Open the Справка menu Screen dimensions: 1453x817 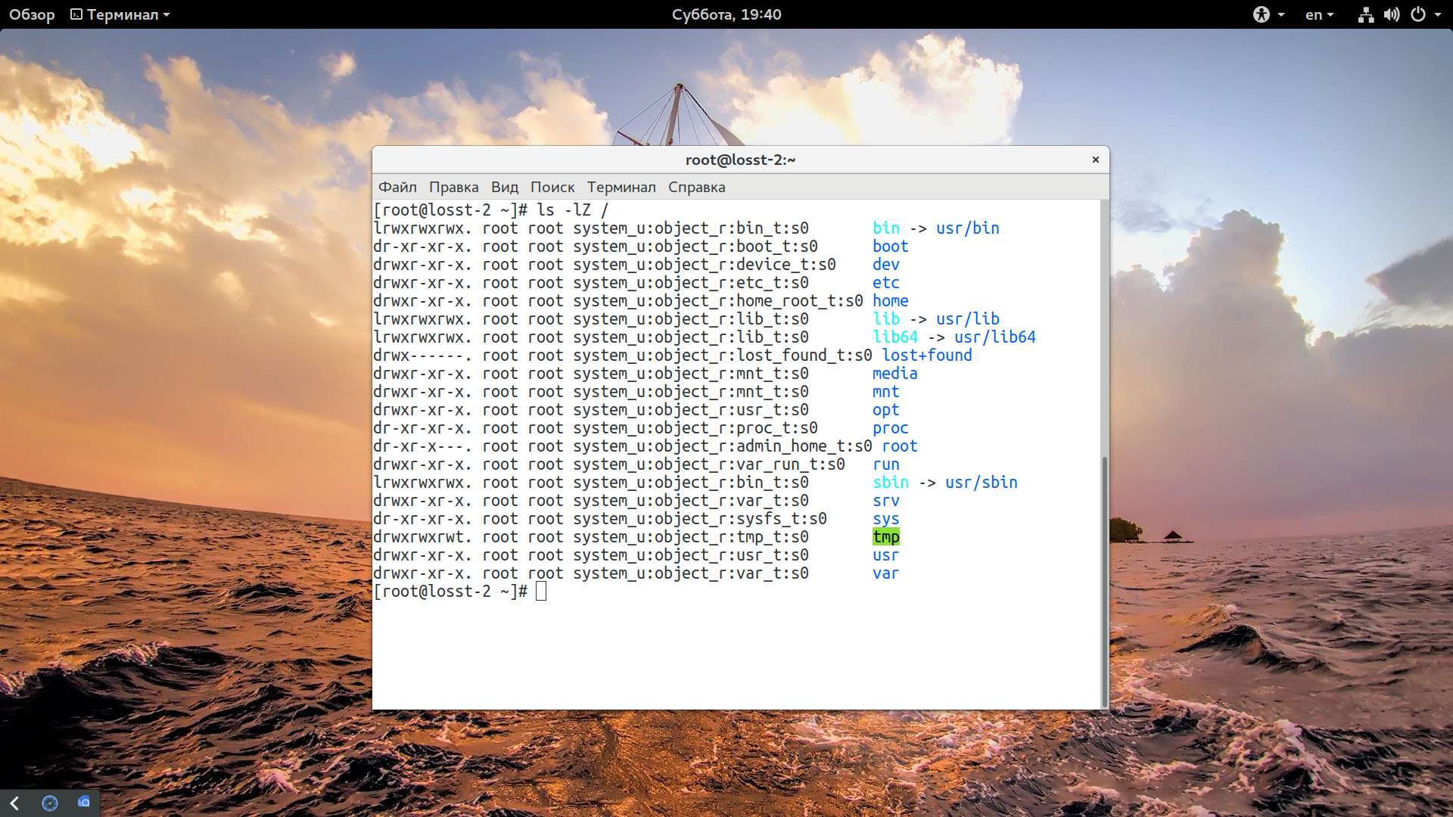(x=696, y=187)
